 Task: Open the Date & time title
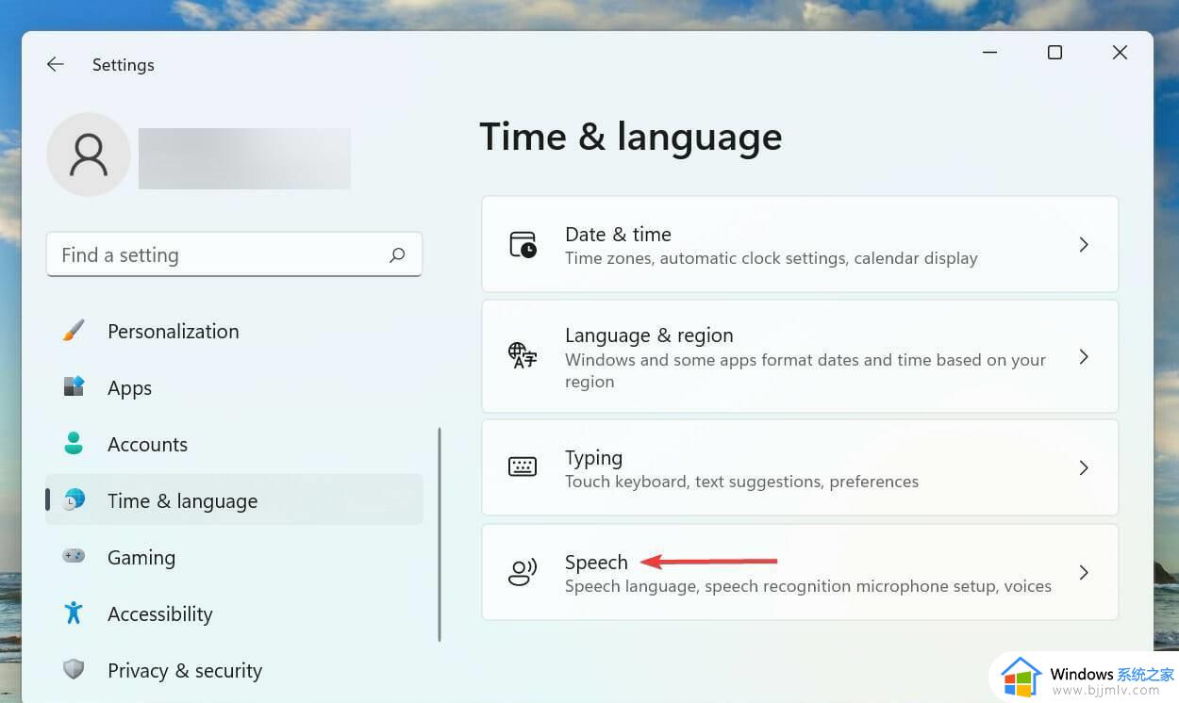coord(618,234)
